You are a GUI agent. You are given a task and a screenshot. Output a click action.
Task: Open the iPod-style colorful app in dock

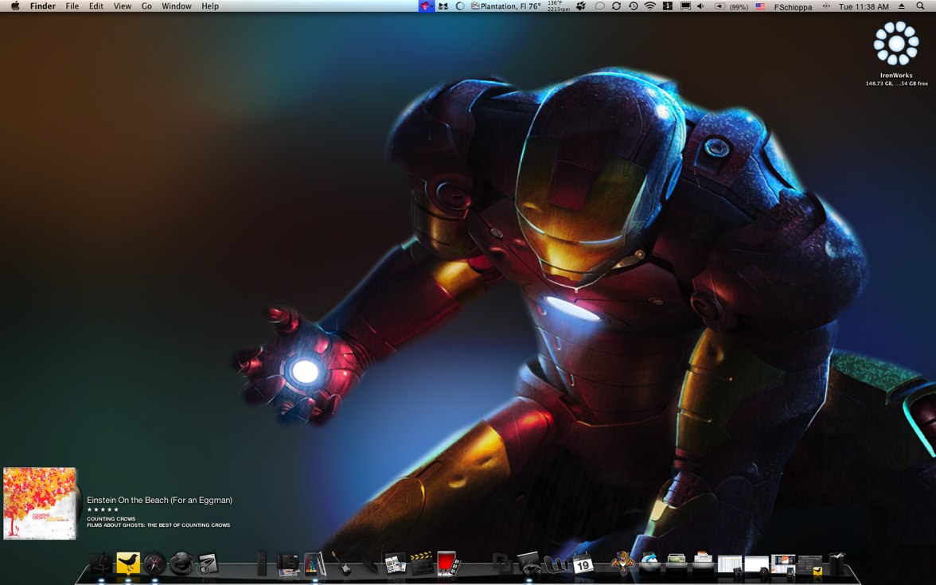pos(314,564)
